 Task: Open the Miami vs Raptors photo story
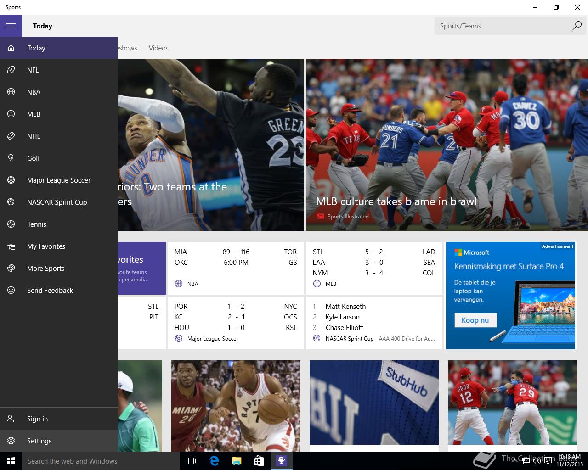[236, 406]
